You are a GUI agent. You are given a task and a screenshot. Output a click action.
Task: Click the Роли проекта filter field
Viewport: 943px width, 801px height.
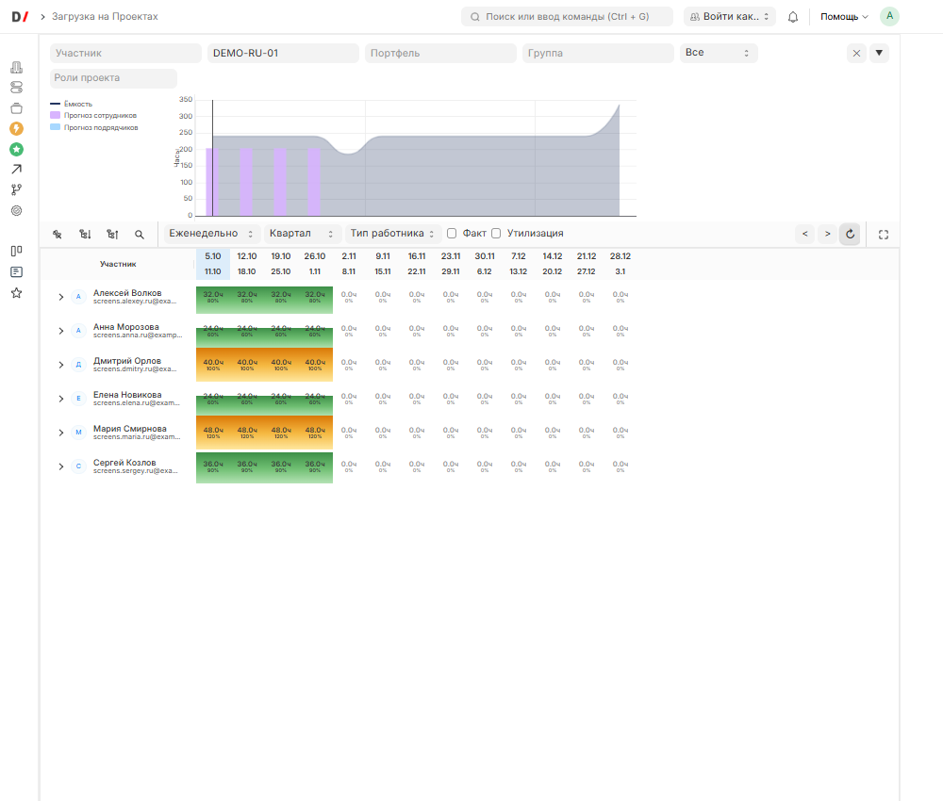click(x=114, y=78)
